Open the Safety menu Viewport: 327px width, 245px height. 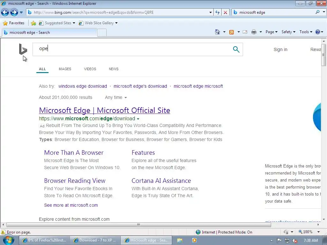click(288, 32)
